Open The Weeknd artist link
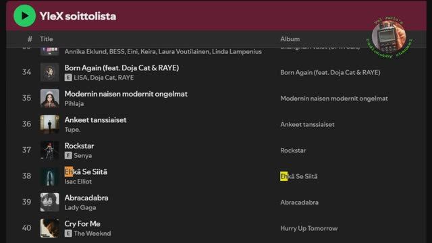The image size is (432, 243). (x=92, y=234)
